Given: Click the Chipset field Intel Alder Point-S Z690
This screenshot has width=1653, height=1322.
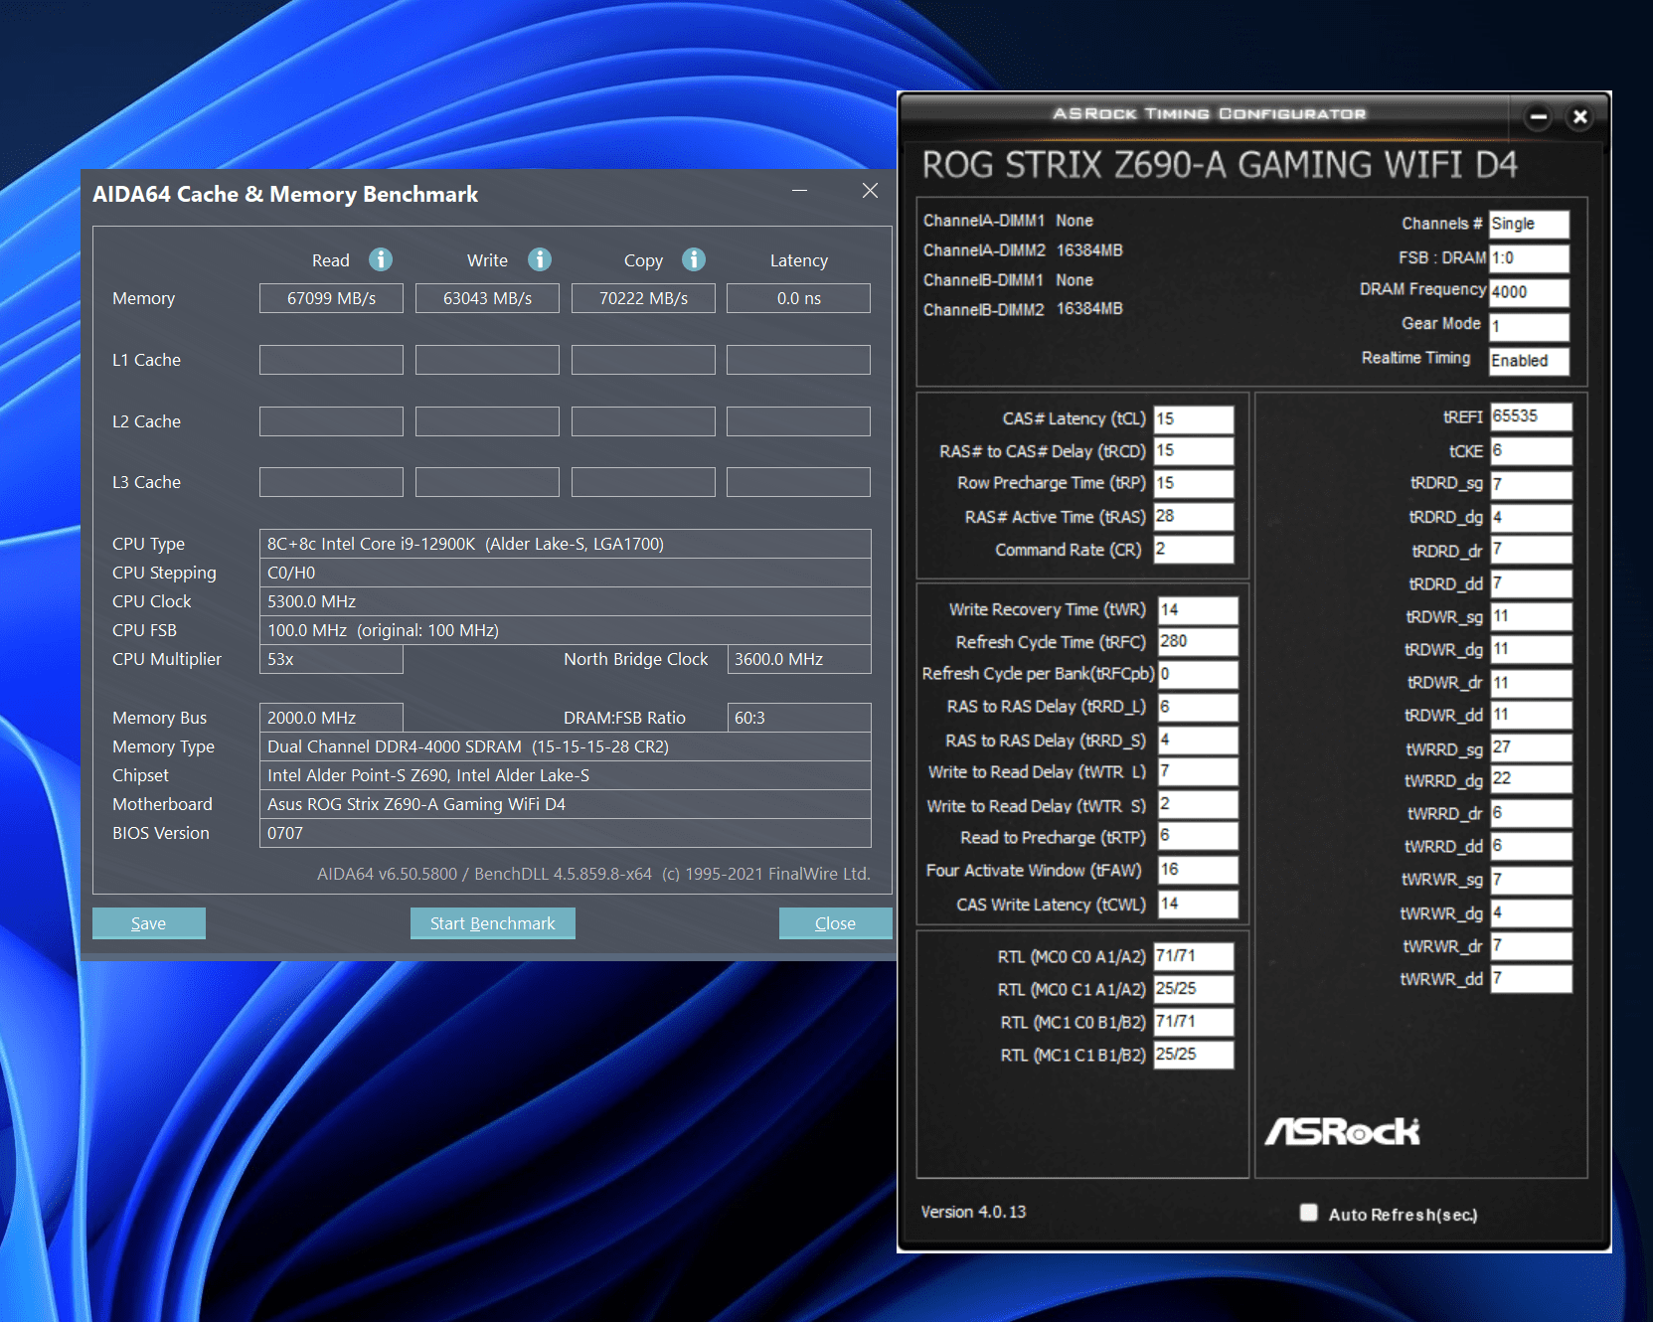Looking at the screenshot, I should click(x=565, y=775).
